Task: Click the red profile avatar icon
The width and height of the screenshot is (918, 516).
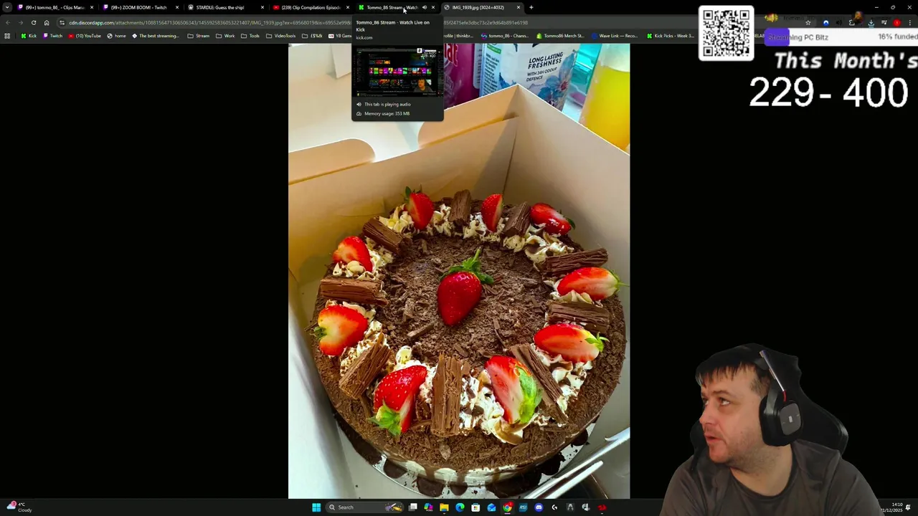Action: point(896,22)
